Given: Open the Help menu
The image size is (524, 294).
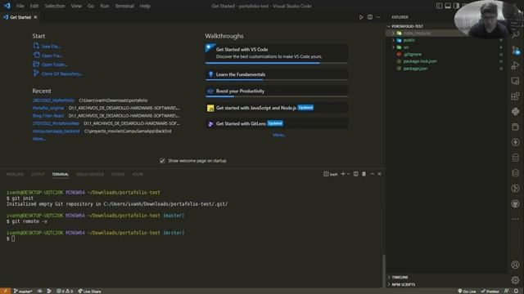Looking at the screenshot, I should pyautogui.click(x=145, y=6).
